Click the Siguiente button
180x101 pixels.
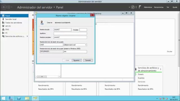(77, 60)
